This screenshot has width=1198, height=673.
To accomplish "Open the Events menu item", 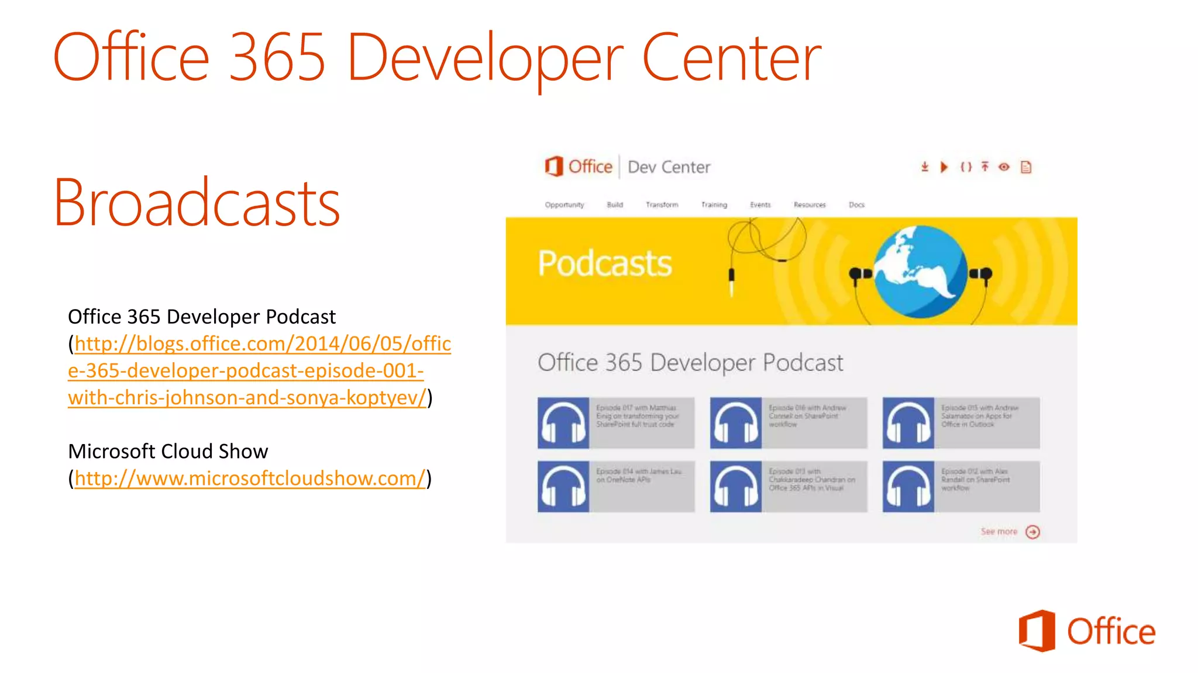I will click(x=760, y=205).
